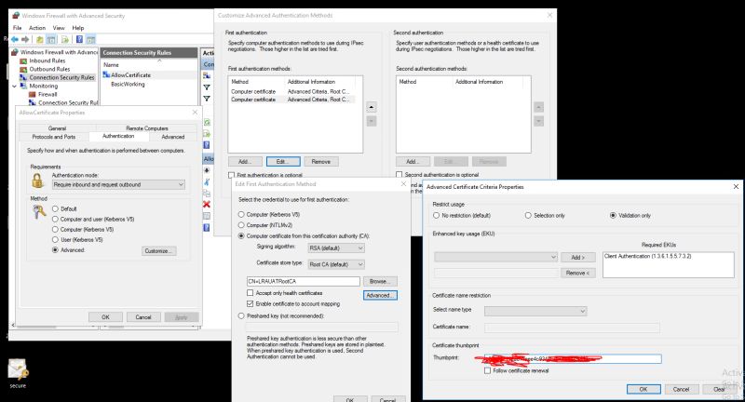Screen dimensions: 745x402
Task: Toggle the Show/Hide Console Tree toolbar icon
Action: point(51,39)
